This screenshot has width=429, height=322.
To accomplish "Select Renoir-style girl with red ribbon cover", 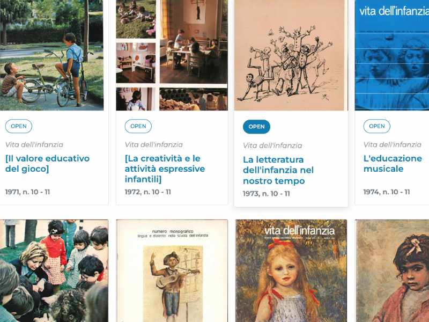I will coord(291,271).
